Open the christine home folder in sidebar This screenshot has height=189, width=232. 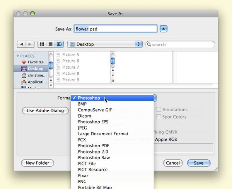[x=37, y=75]
